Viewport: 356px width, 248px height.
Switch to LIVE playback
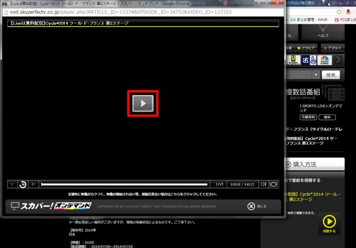219,184
